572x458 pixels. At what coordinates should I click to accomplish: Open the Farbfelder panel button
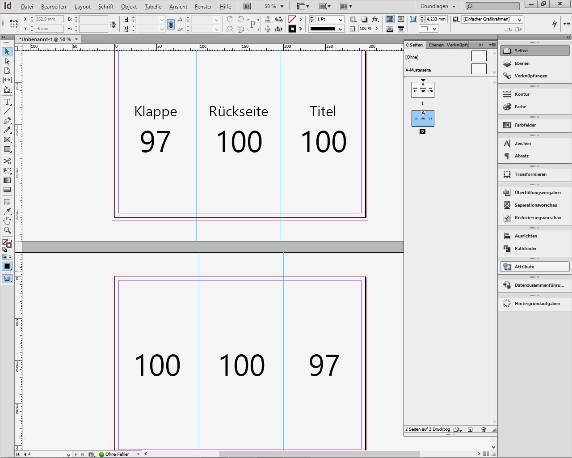tap(525, 125)
